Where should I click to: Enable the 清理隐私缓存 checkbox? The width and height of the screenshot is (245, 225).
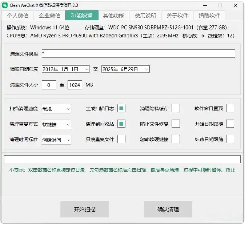click(x=176, y=108)
